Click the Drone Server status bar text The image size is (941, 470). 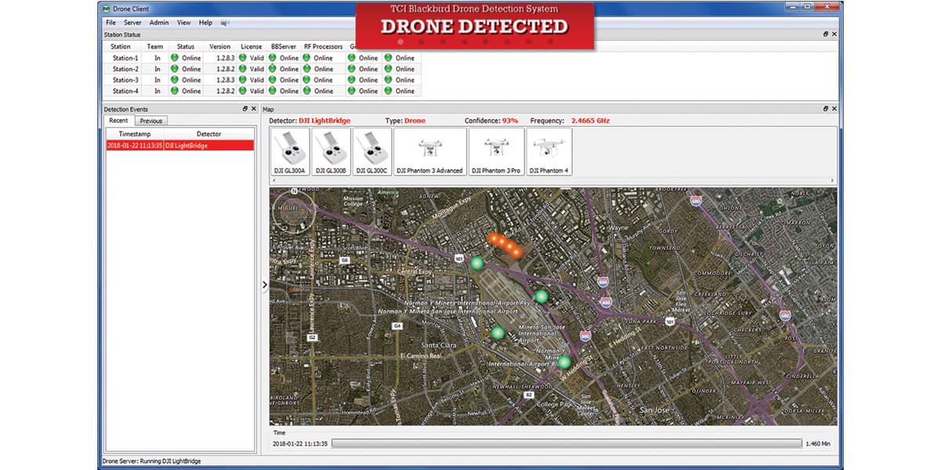tap(152, 461)
